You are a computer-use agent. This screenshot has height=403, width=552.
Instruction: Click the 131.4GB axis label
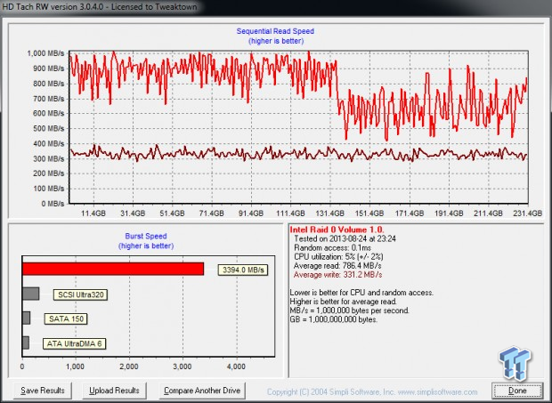click(329, 214)
